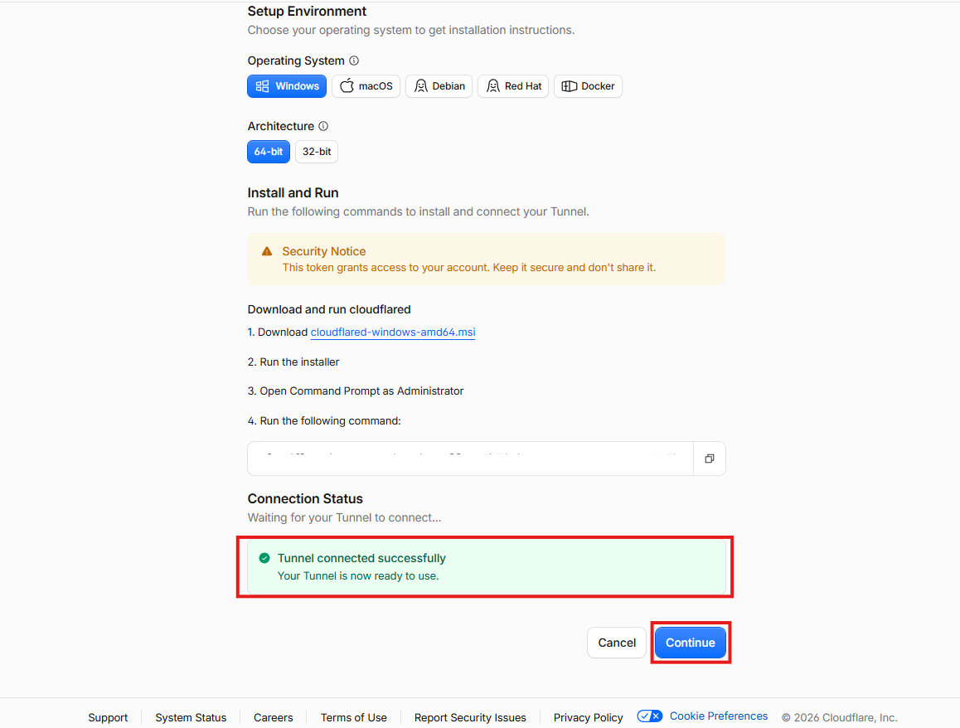The width and height of the screenshot is (960, 728).
Task: Click 'Setup Environment' heading
Action: [x=307, y=12]
